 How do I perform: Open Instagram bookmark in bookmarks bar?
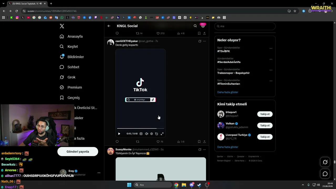(17, 18)
